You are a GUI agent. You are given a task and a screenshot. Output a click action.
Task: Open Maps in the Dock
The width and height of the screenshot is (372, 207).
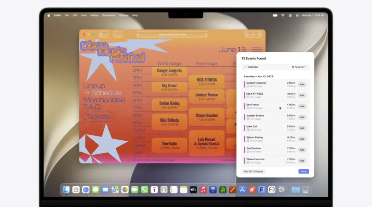[x=115, y=189]
